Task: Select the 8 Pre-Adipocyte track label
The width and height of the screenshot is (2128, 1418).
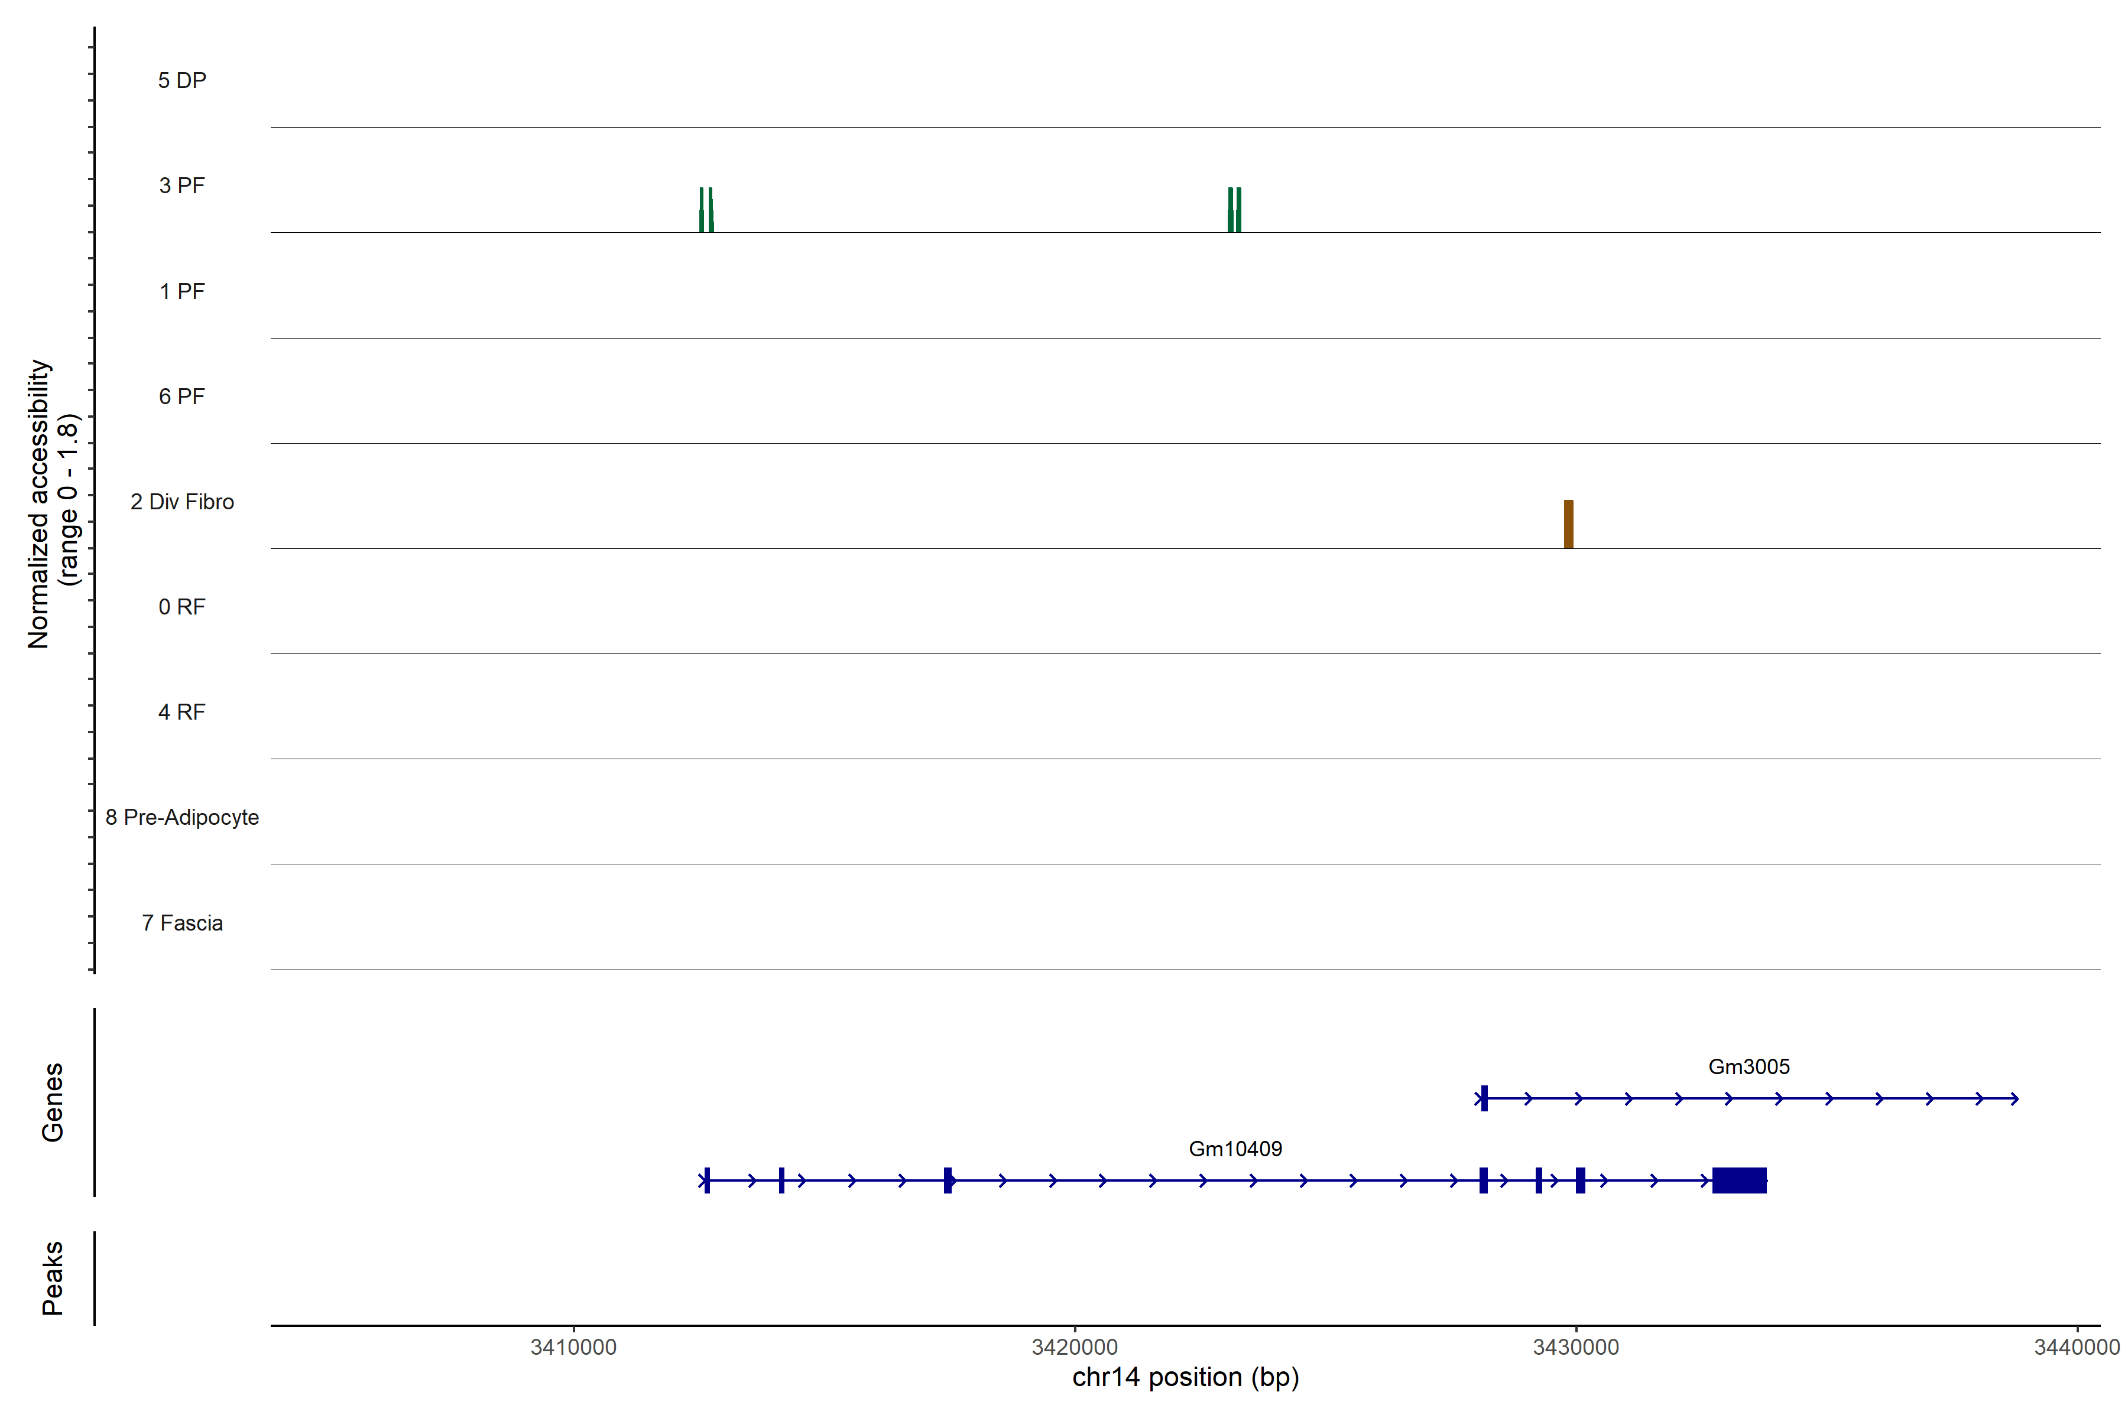Action: pos(182,818)
